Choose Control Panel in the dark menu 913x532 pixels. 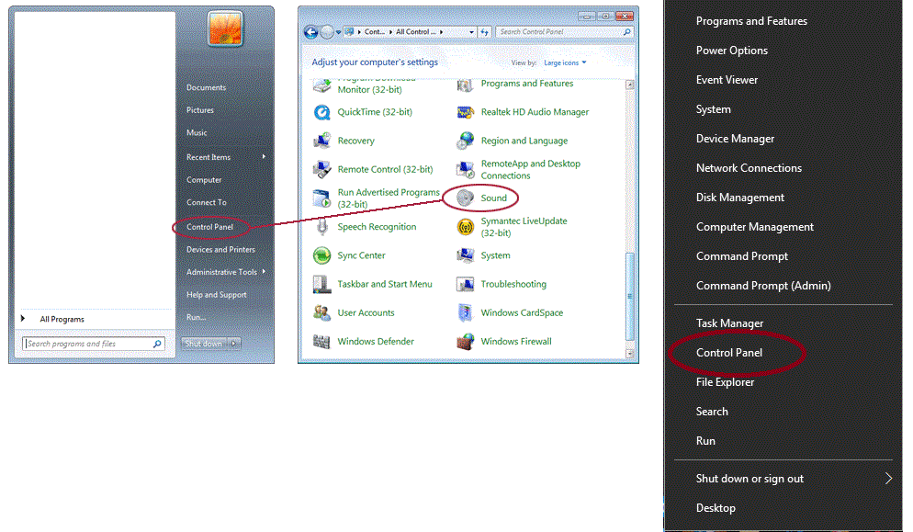[729, 353]
